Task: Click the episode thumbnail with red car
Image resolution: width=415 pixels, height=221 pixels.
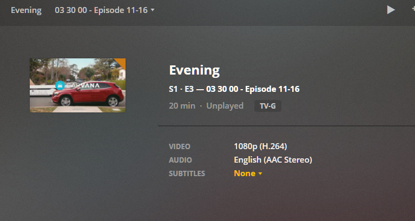Action: coord(77,85)
